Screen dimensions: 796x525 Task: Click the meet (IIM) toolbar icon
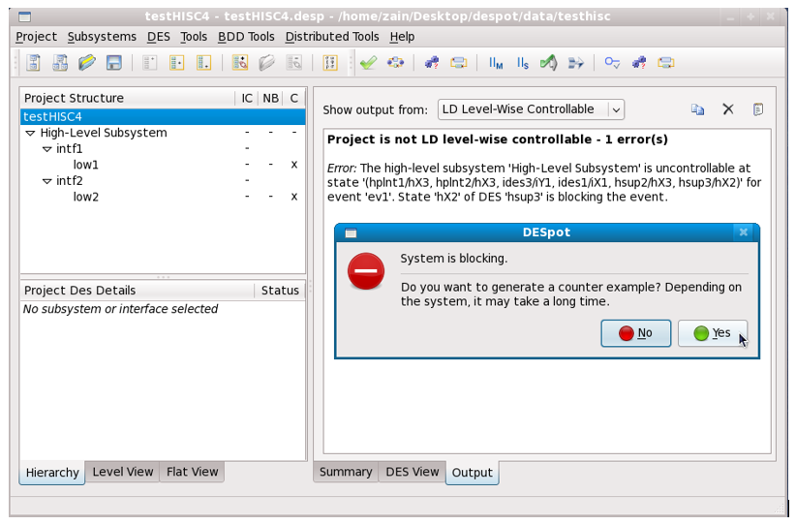(x=496, y=63)
